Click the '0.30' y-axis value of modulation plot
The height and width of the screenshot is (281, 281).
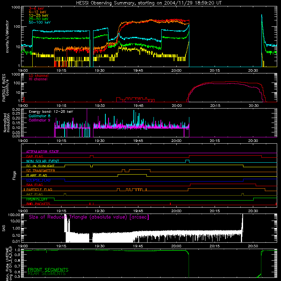tap(16, 109)
